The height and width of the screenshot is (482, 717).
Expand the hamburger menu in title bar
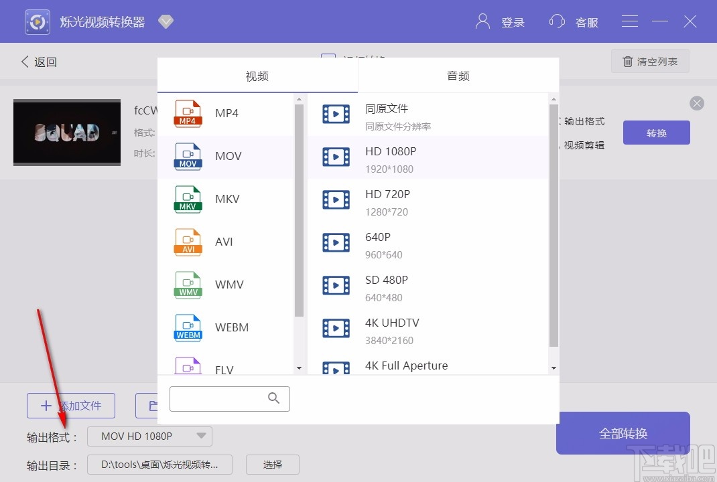pyautogui.click(x=629, y=21)
